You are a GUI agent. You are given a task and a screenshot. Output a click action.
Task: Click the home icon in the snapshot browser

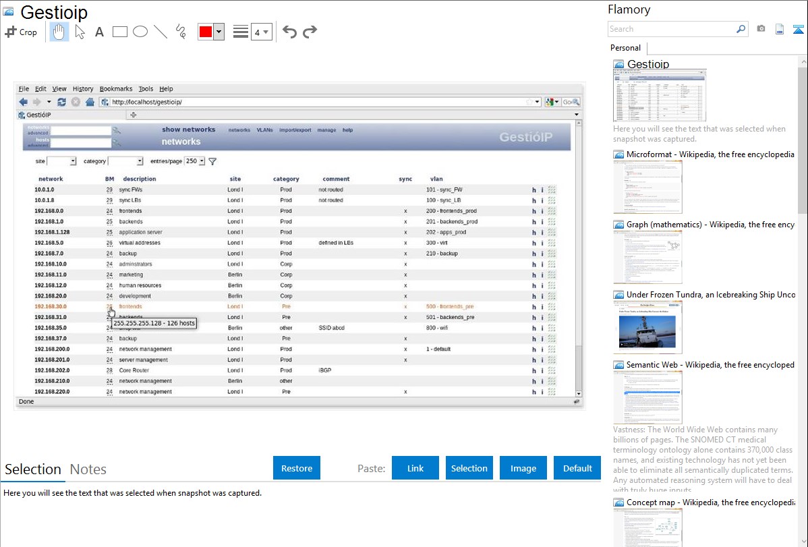(x=90, y=102)
